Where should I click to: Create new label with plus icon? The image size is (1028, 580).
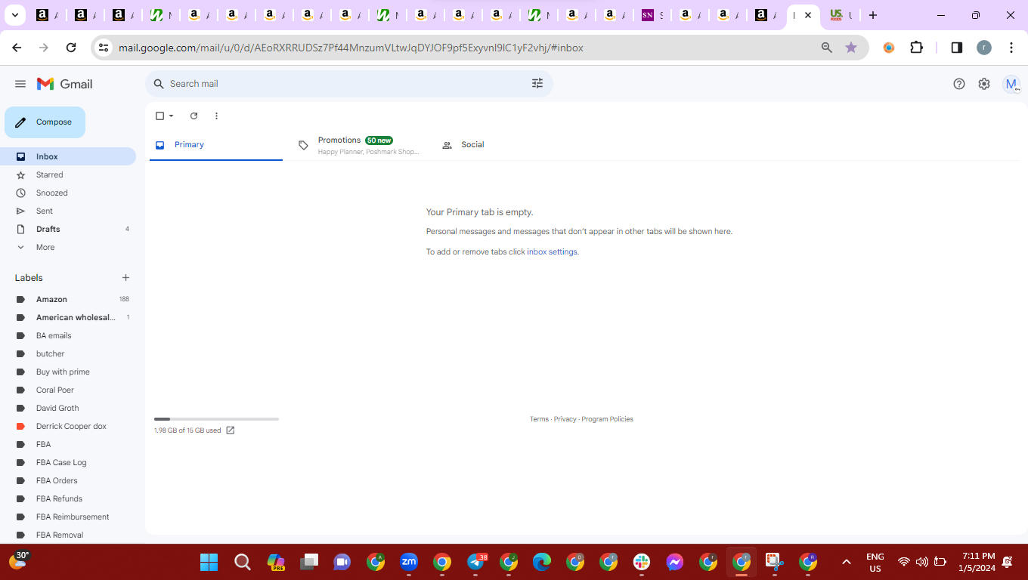point(126,278)
